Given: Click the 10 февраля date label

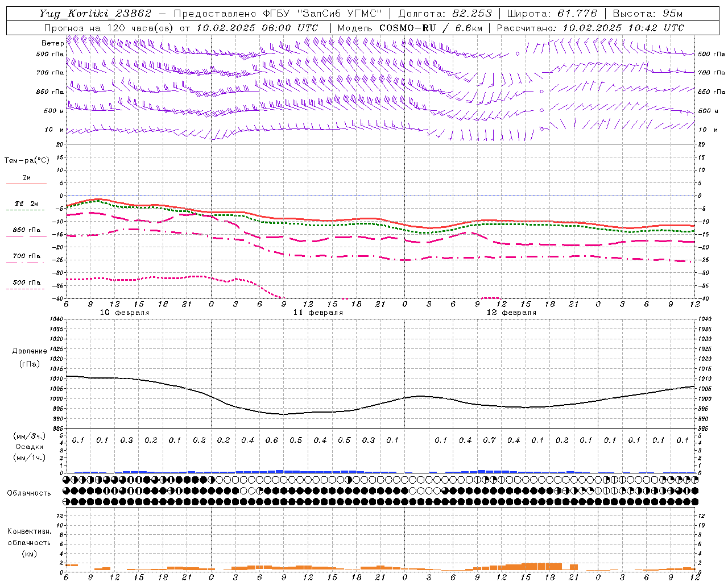Looking at the screenshot, I should (125, 313).
